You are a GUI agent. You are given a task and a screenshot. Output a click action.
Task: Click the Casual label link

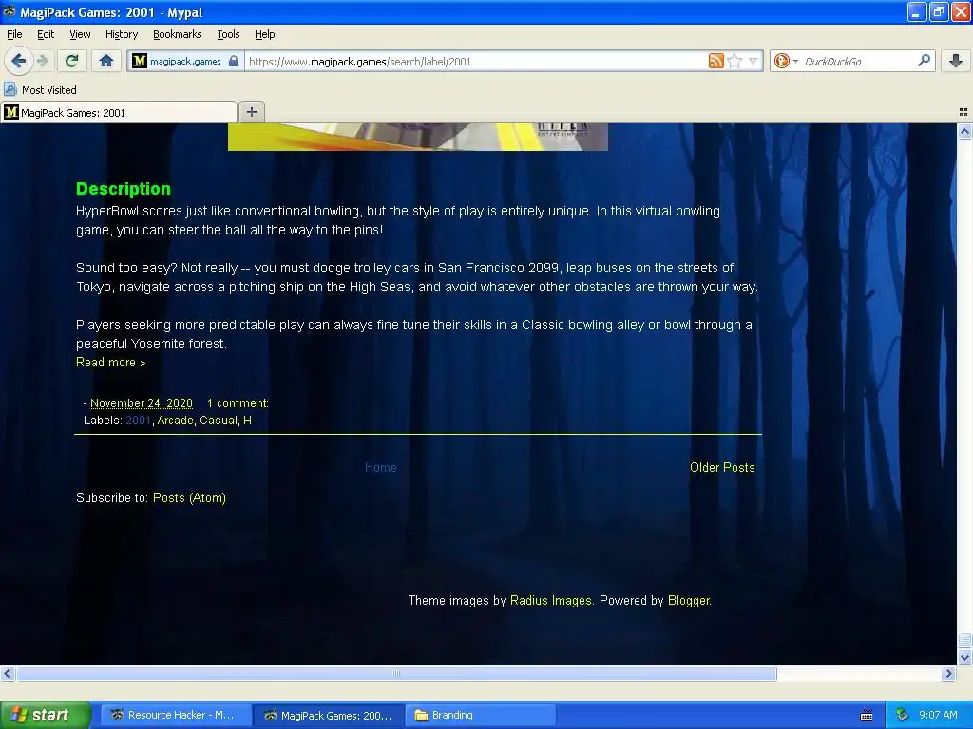click(219, 421)
